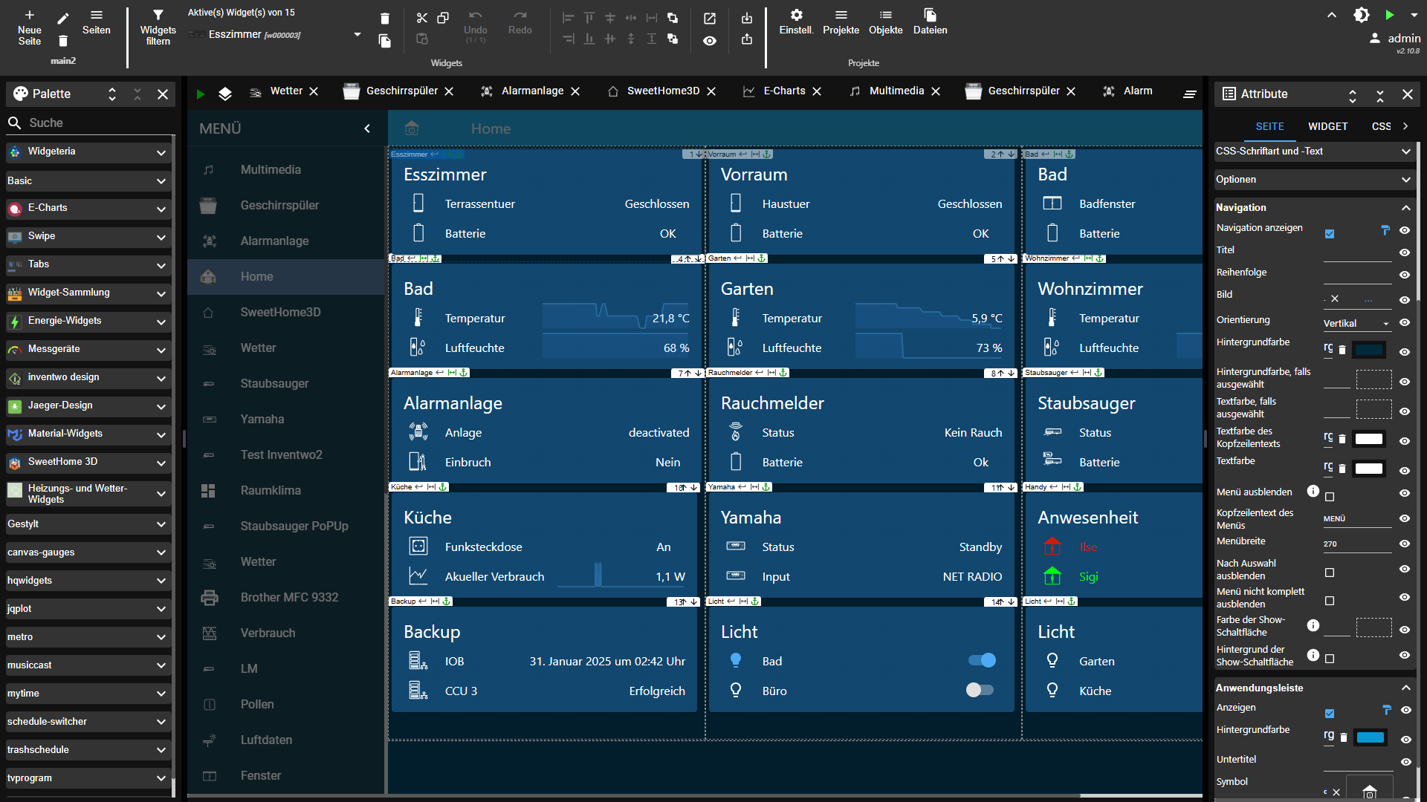The image size is (1427, 802).
Task: Switch to the Wetter view tab
Action: [x=286, y=91]
